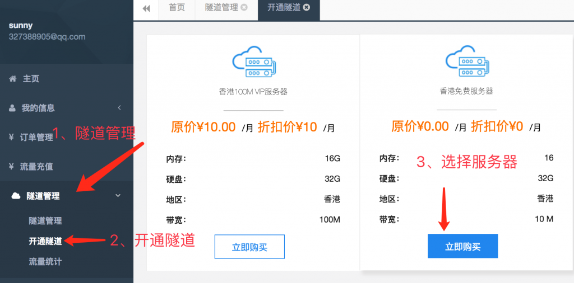Image resolution: width=574 pixels, height=283 pixels.
Task: Close the 隧道管理 tab with its x icon
Action: point(244,7)
